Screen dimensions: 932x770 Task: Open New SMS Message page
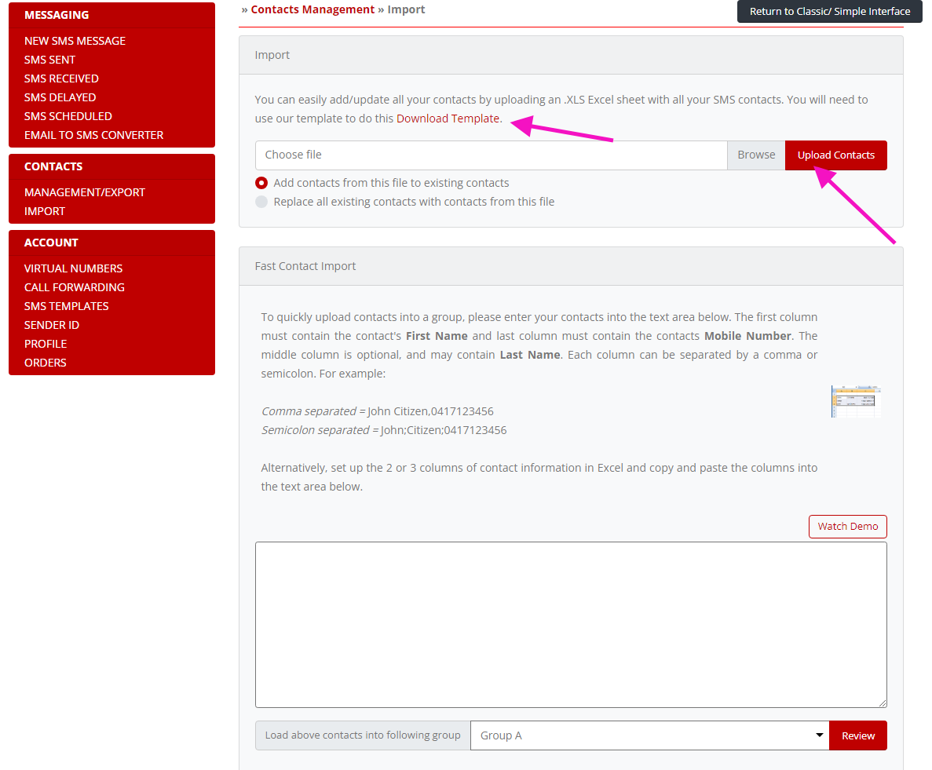75,41
